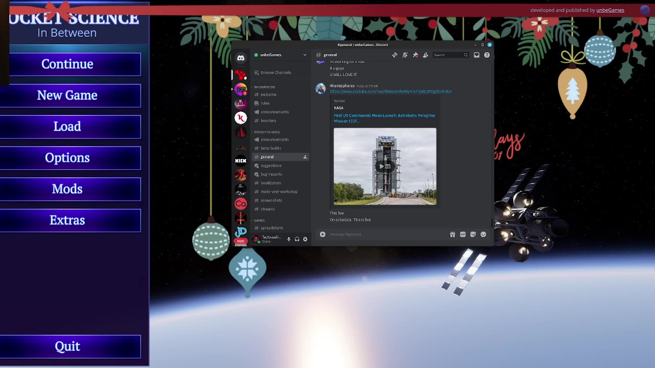
Task: Collapse the GAMES channel category
Action: point(259,220)
